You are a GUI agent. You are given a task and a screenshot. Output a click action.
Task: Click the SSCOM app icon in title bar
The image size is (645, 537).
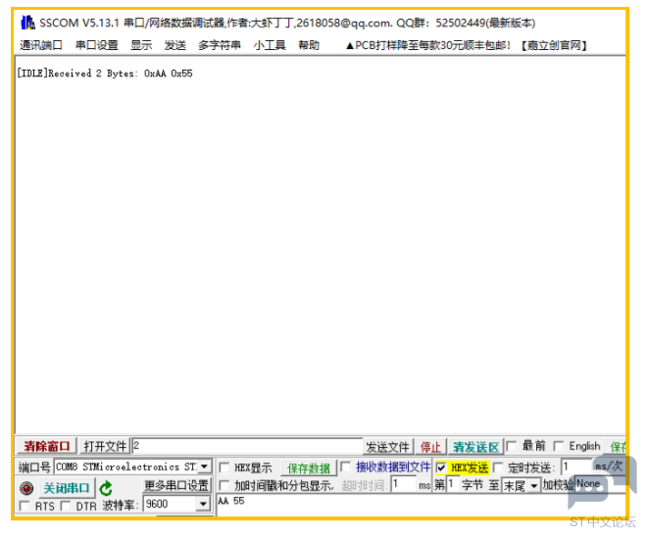point(27,23)
